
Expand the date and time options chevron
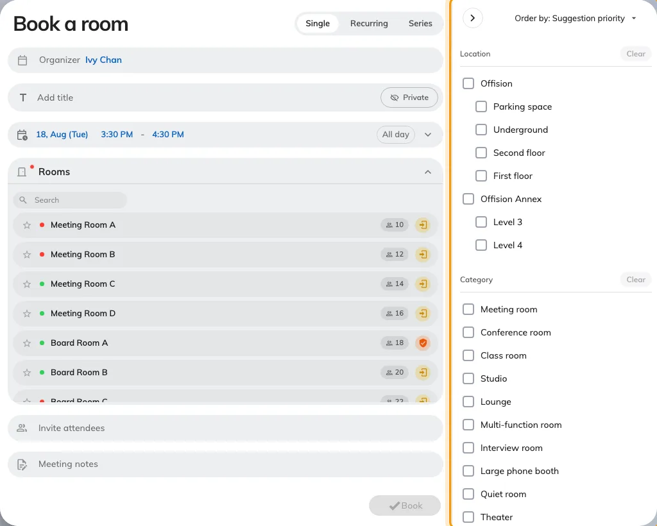pyautogui.click(x=428, y=135)
